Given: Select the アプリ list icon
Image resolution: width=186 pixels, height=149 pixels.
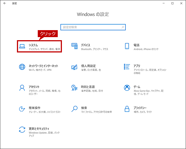Looking at the screenshot, I should point(127,67).
